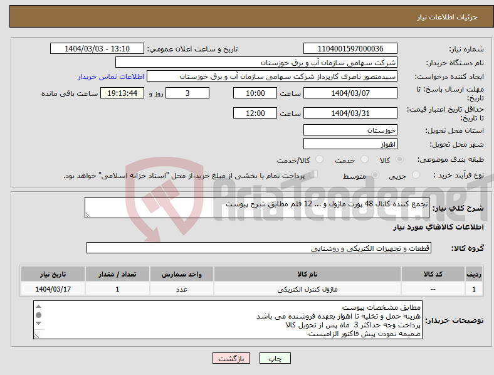This screenshot has width=494, height=375.
Task: Select the کالا/خدمت radio button
Action: tap(320, 159)
